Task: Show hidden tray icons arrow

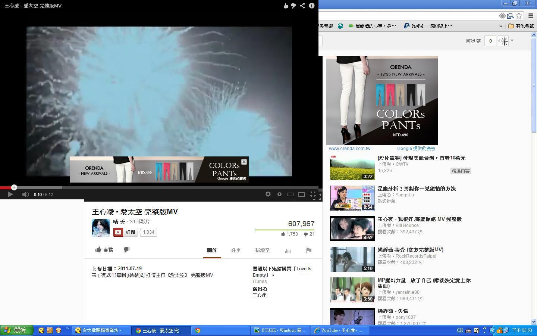Action: click(492, 330)
